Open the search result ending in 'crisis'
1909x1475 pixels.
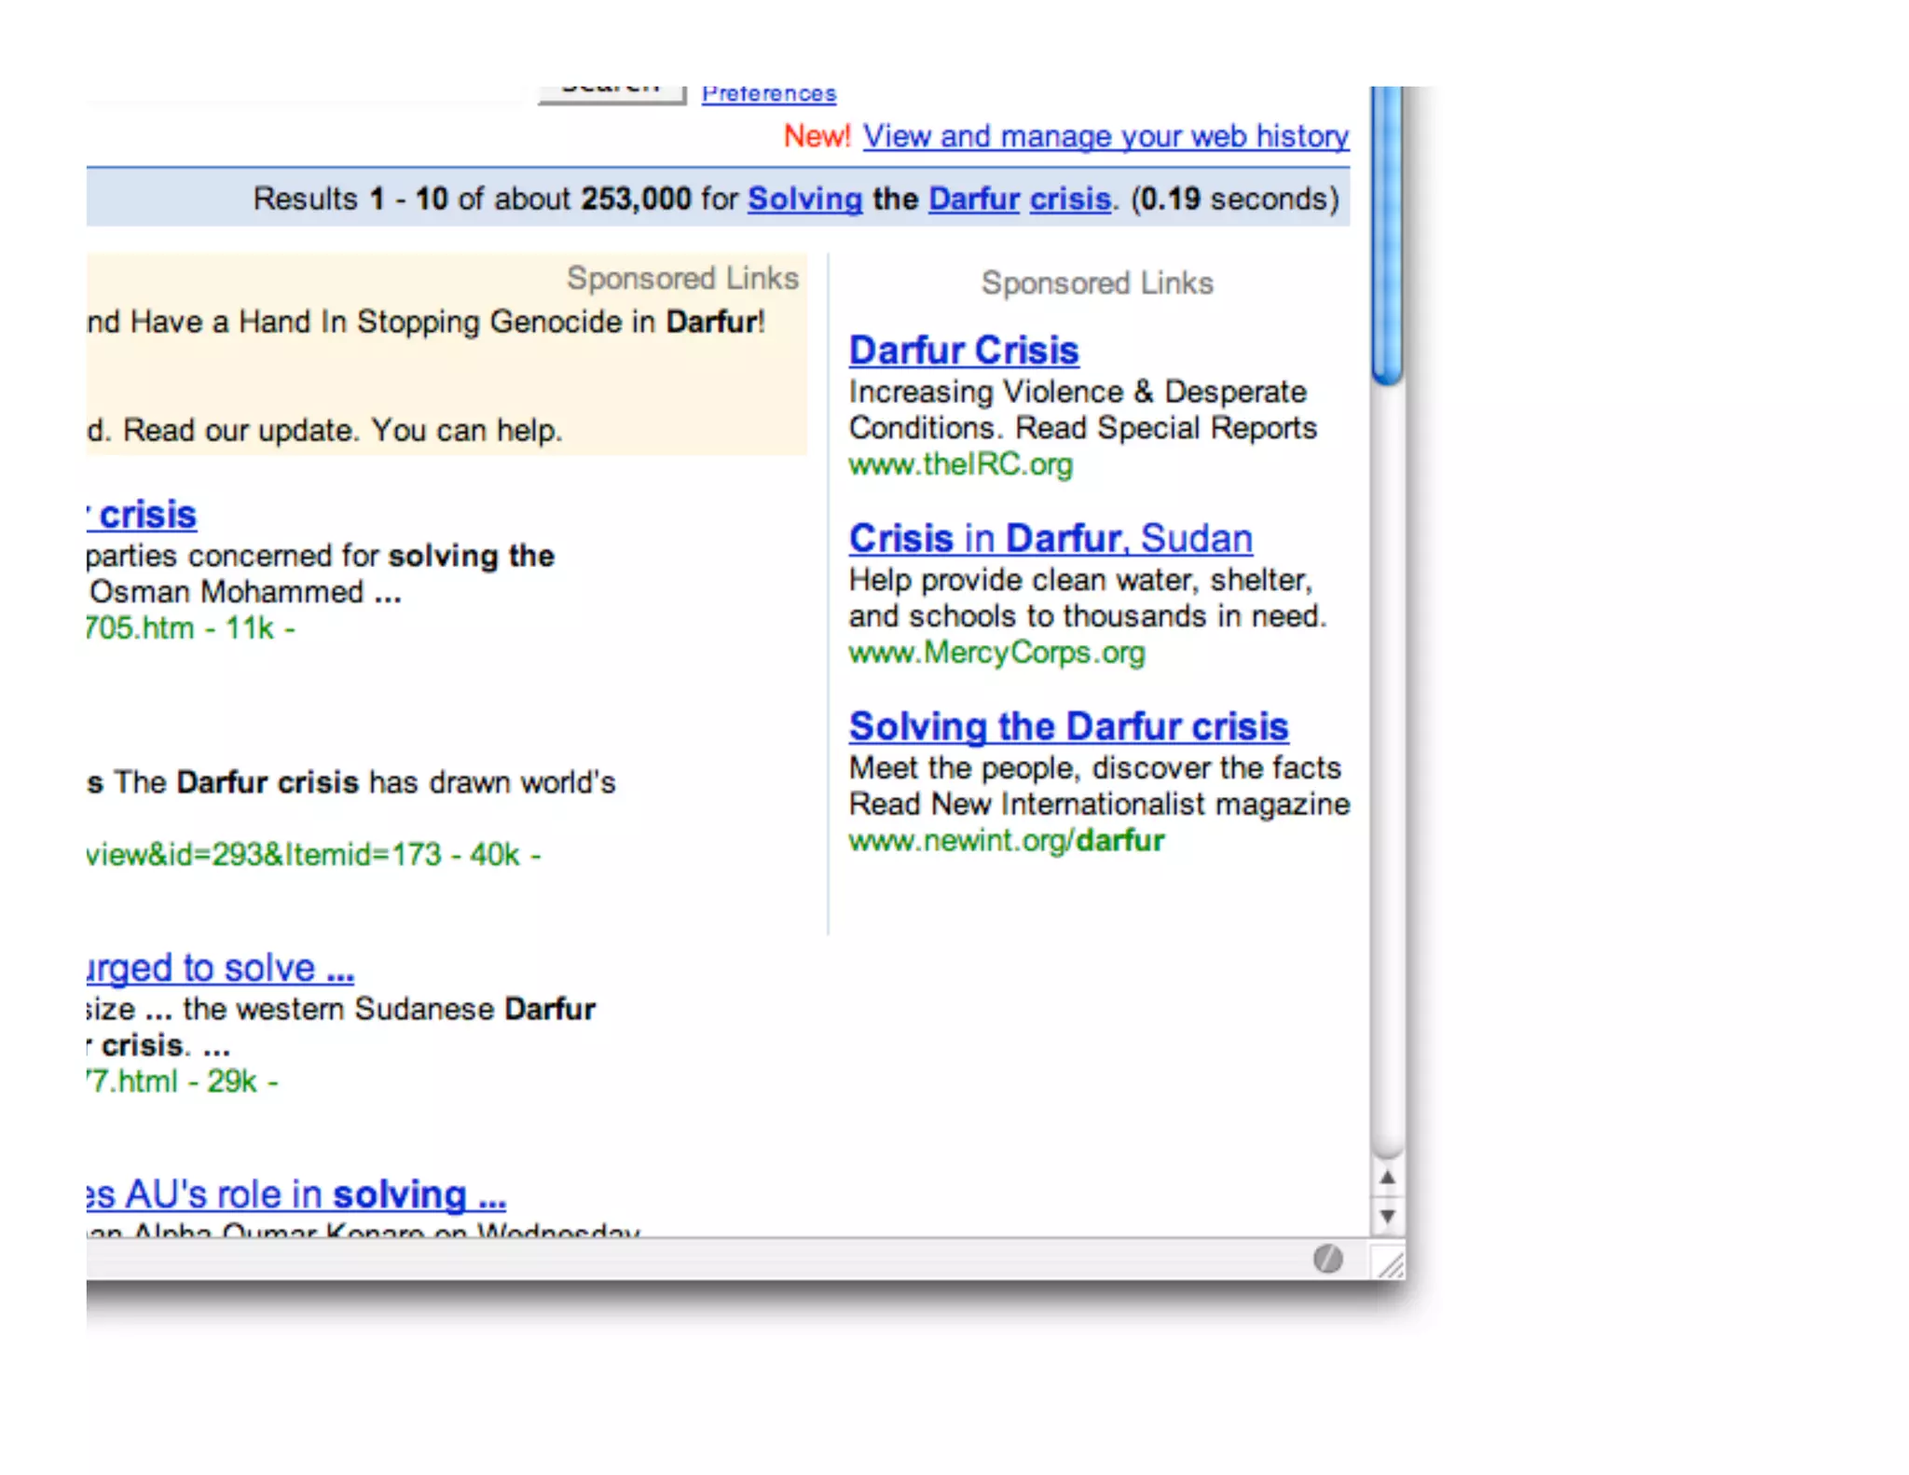(x=142, y=515)
